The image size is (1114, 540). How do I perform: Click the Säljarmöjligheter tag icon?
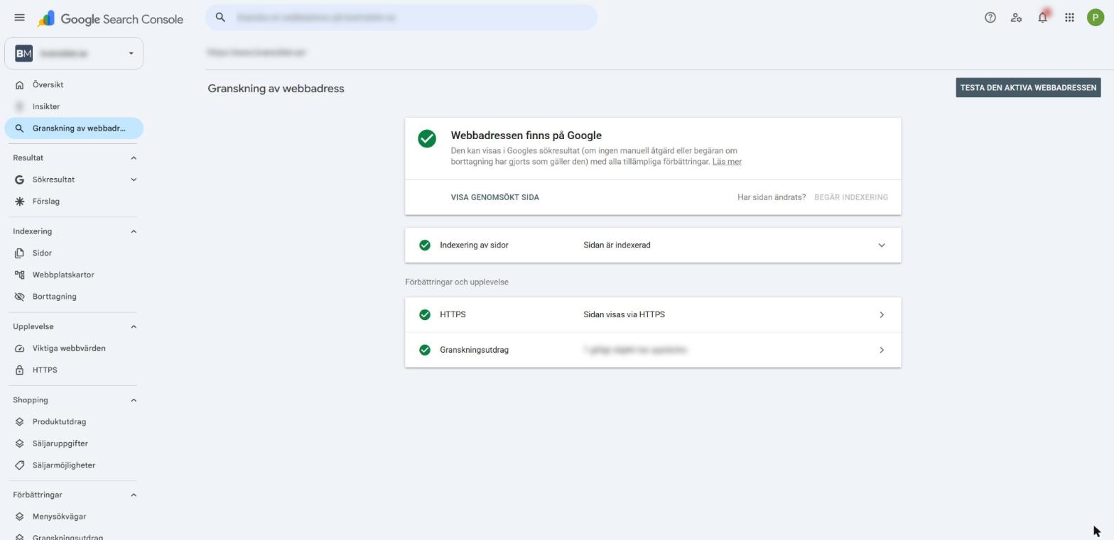(x=19, y=465)
